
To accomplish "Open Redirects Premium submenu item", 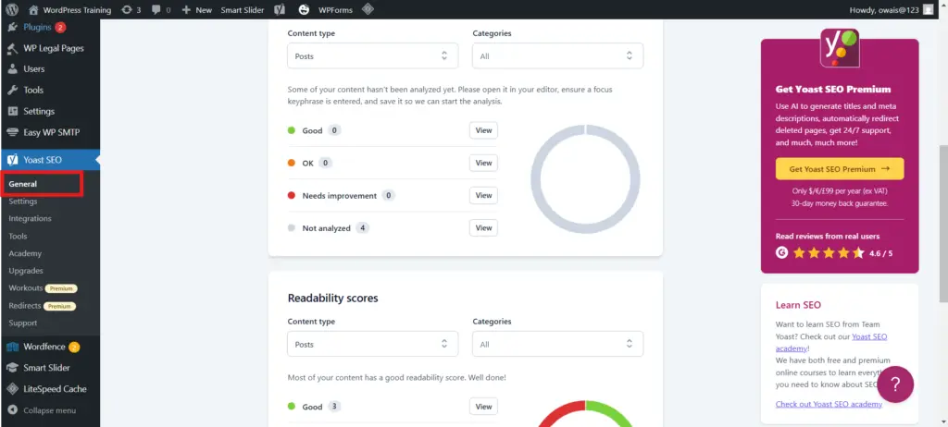I will (x=43, y=306).
